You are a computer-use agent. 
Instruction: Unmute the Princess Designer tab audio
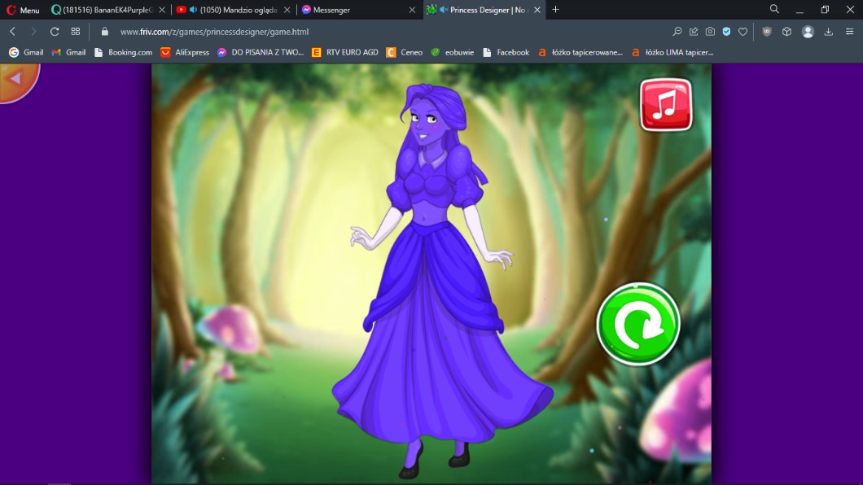(443, 10)
